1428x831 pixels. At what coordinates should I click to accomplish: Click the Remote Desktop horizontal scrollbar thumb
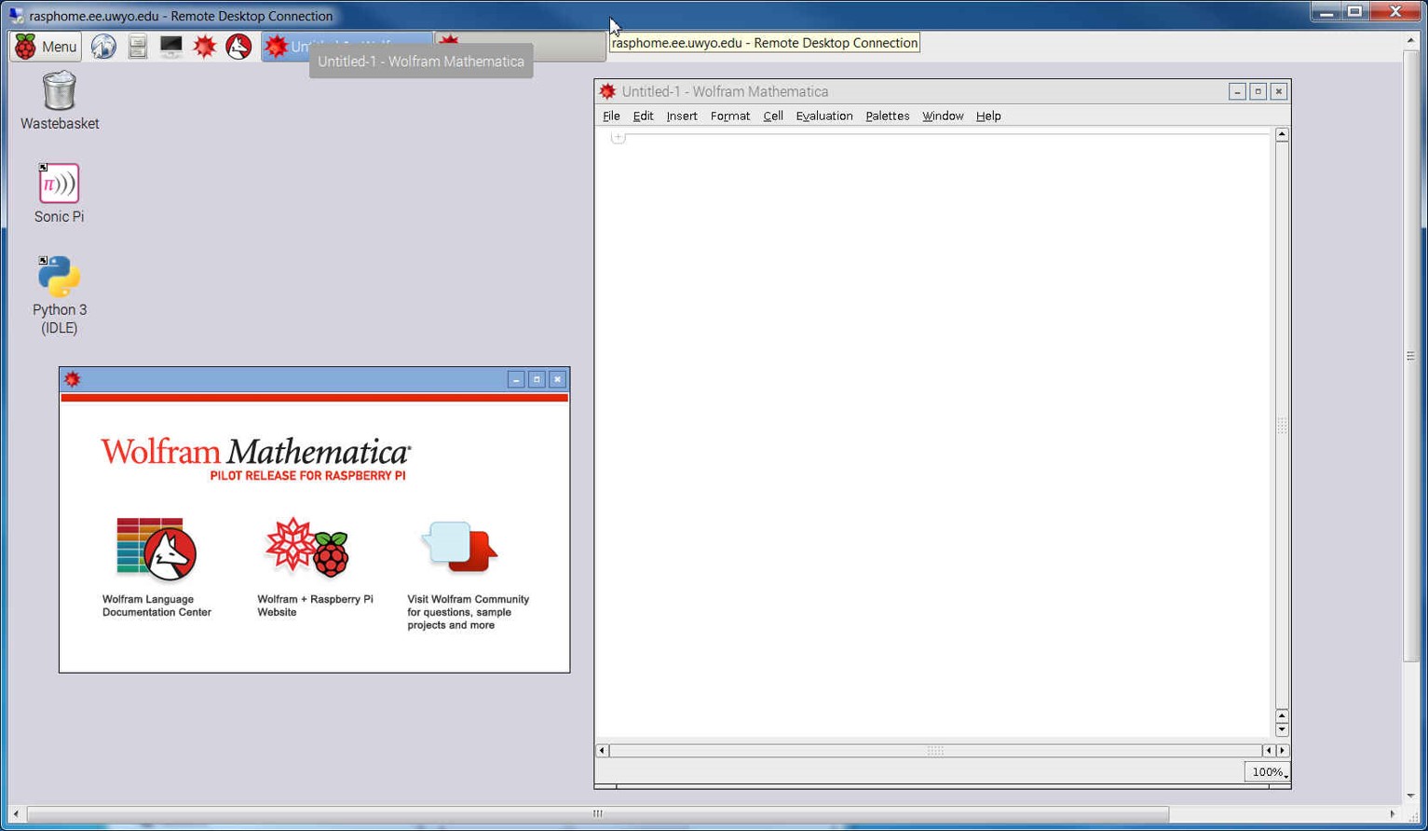click(x=597, y=814)
